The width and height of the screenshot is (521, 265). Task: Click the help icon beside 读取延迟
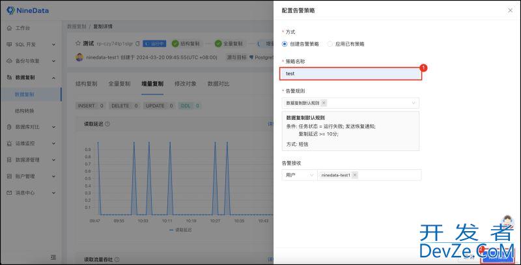107,124
